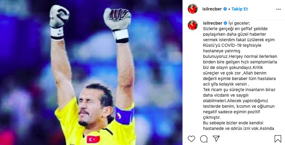Follow the account via Takip Et
Viewport: 285px width, 145px height.
[240, 9]
